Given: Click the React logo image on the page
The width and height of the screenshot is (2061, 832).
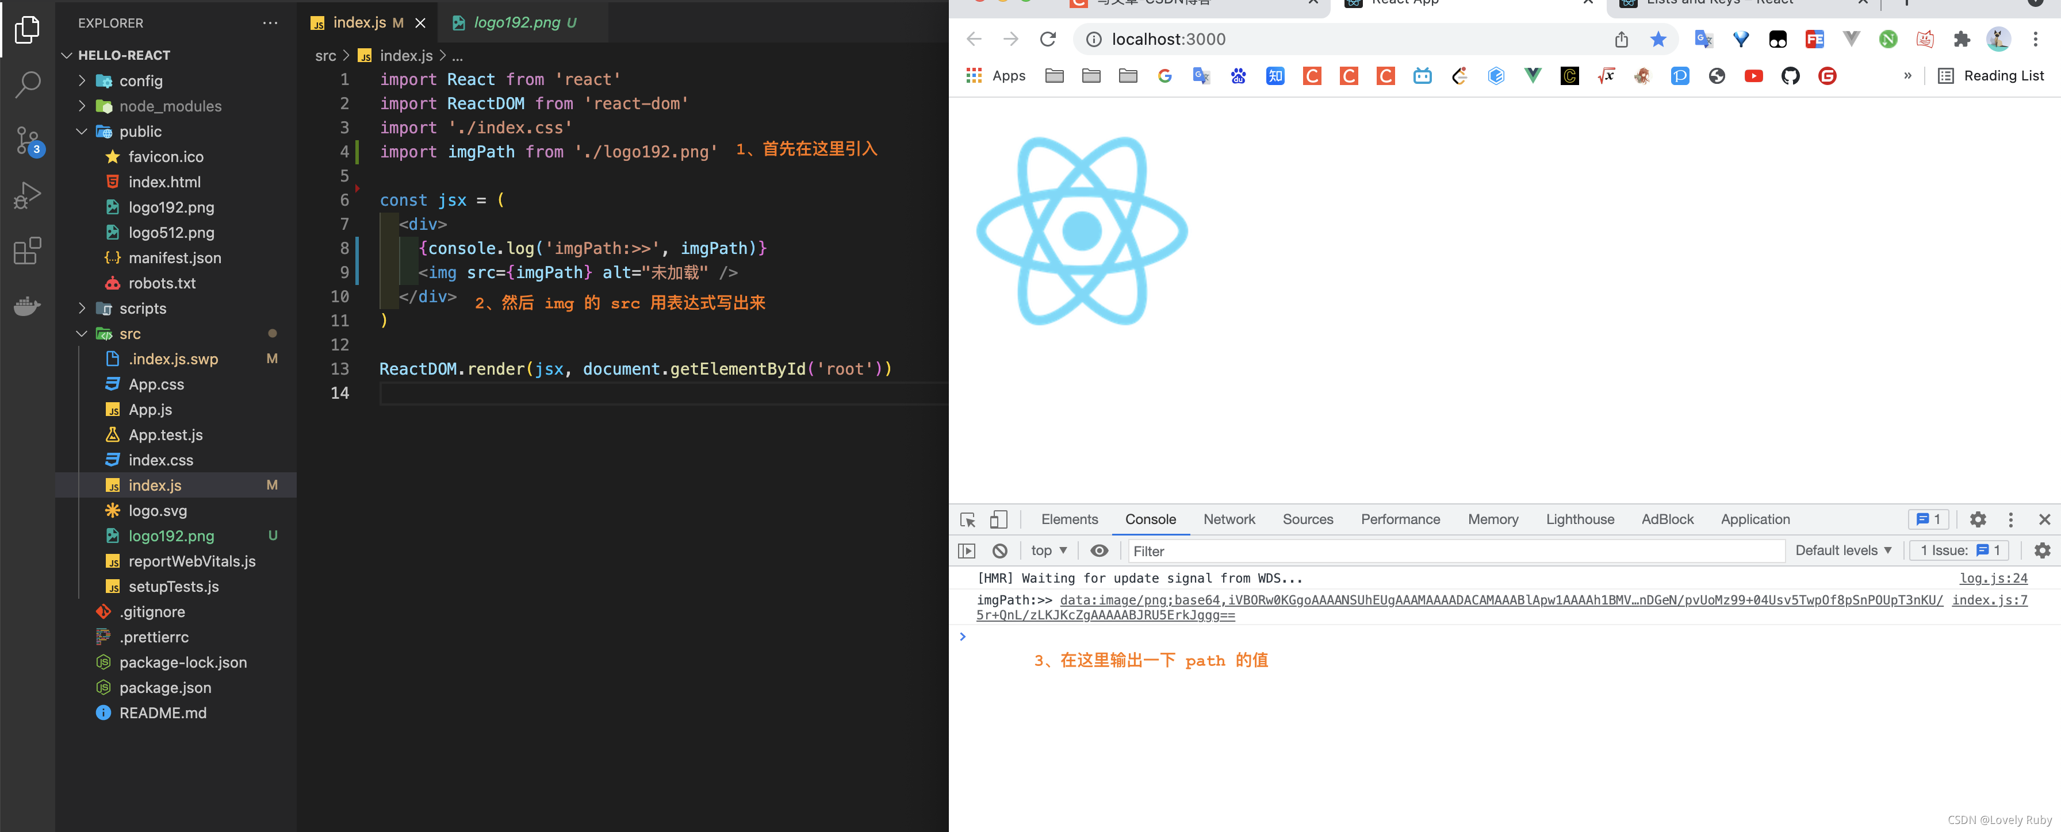Looking at the screenshot, I should click(x=1082, y=231).
